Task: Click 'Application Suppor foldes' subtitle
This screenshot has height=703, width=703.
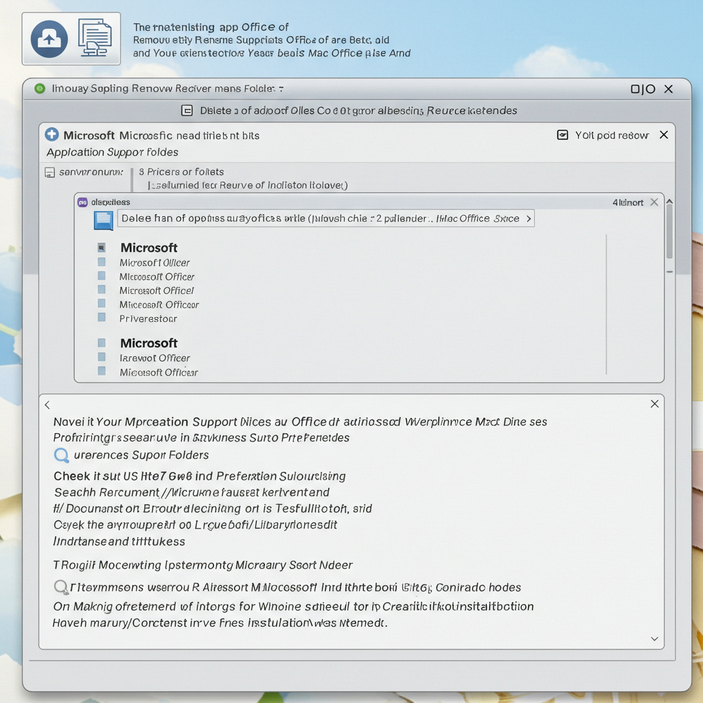Action: (x=112, y=152)
